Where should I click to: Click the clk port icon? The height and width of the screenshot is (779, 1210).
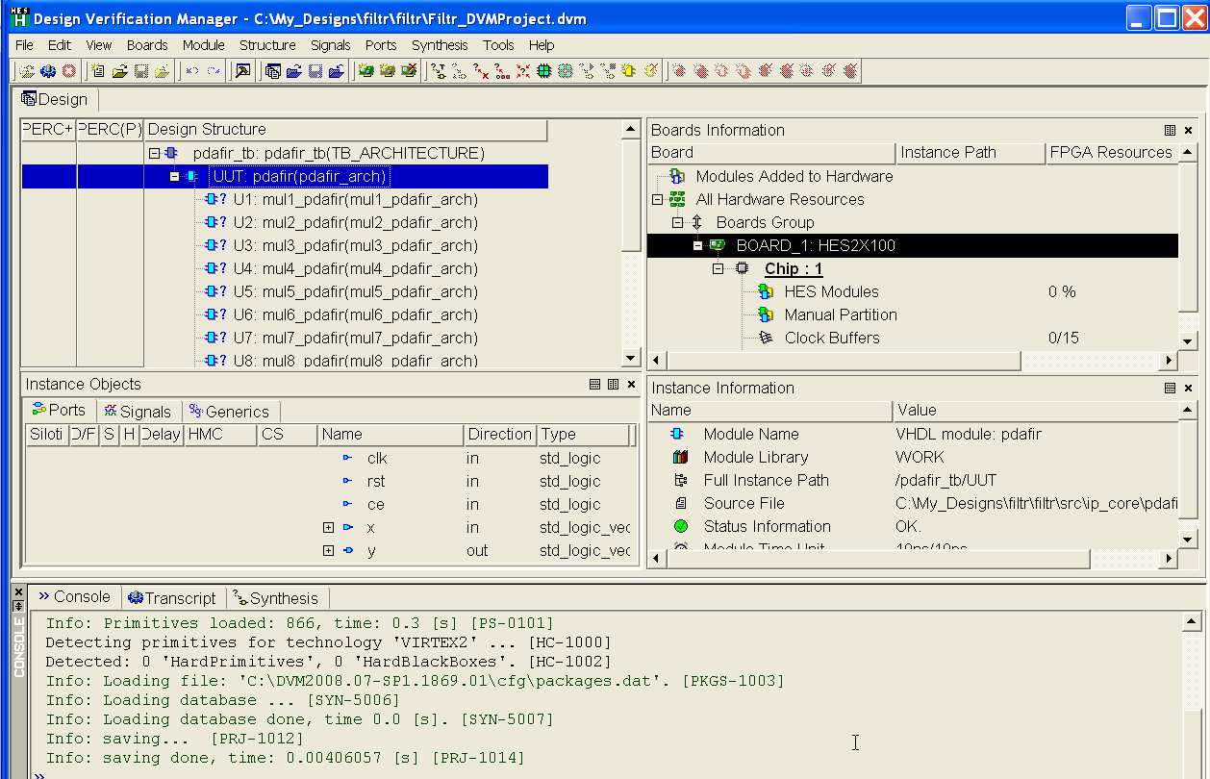pos(347,458)
